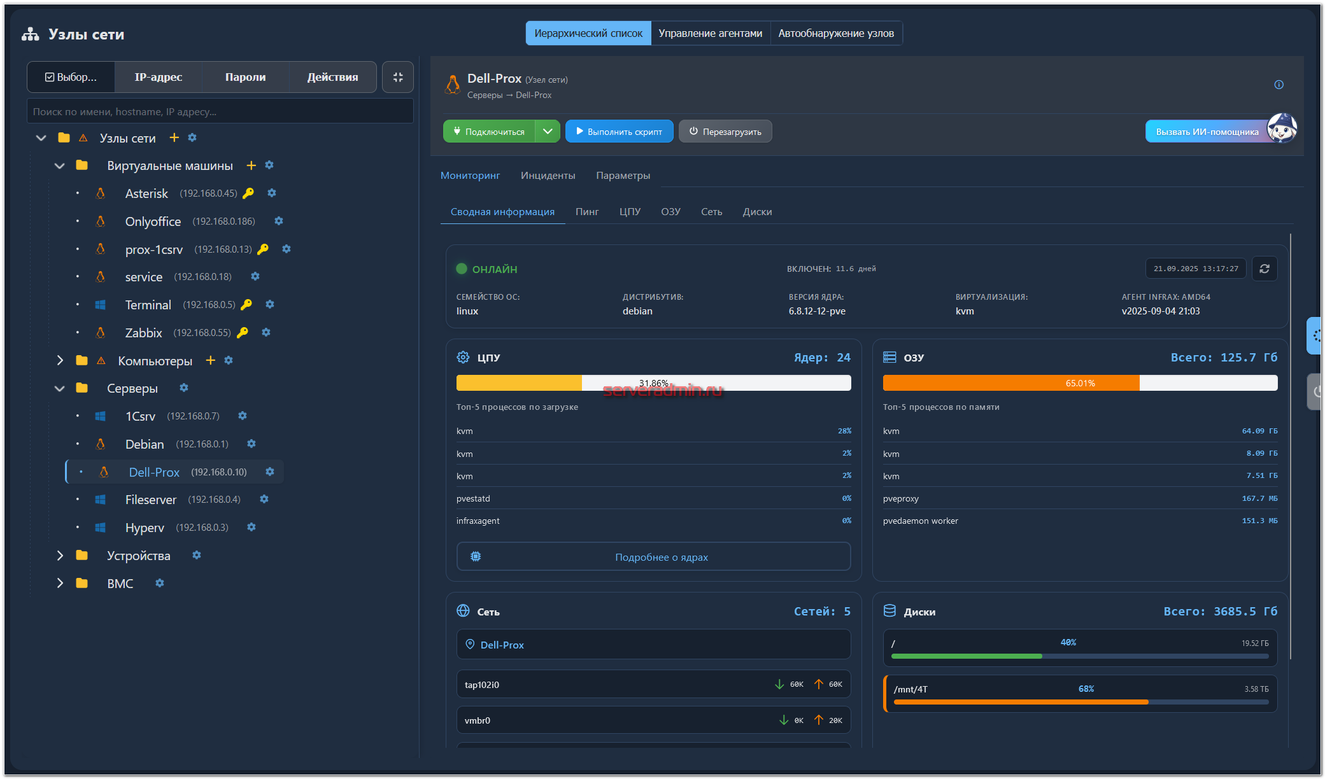Click the warning triangle next to Компьютеры
The width and height of the screenshot is (1325, 779).
pos(101,361)
